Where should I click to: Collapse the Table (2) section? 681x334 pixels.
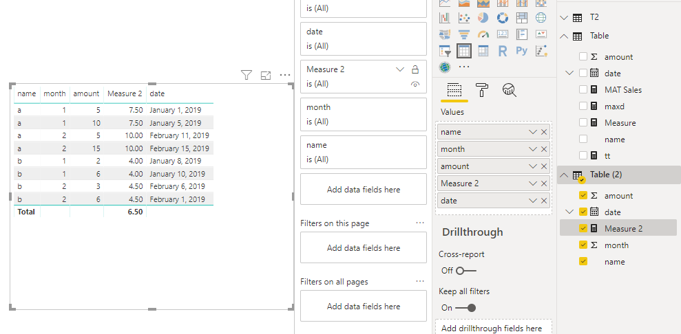coord(564,175)
